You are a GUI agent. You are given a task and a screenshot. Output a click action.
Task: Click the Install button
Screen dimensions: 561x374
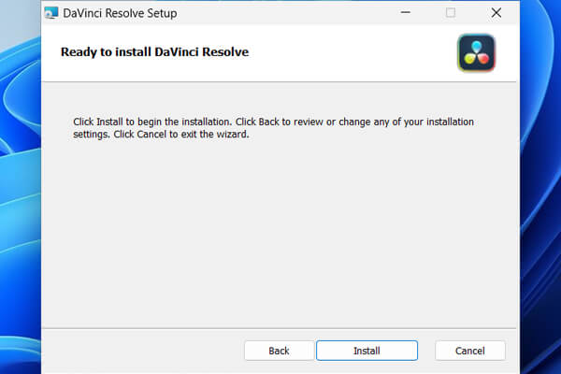pyautogui.click(x=367, y=351)
